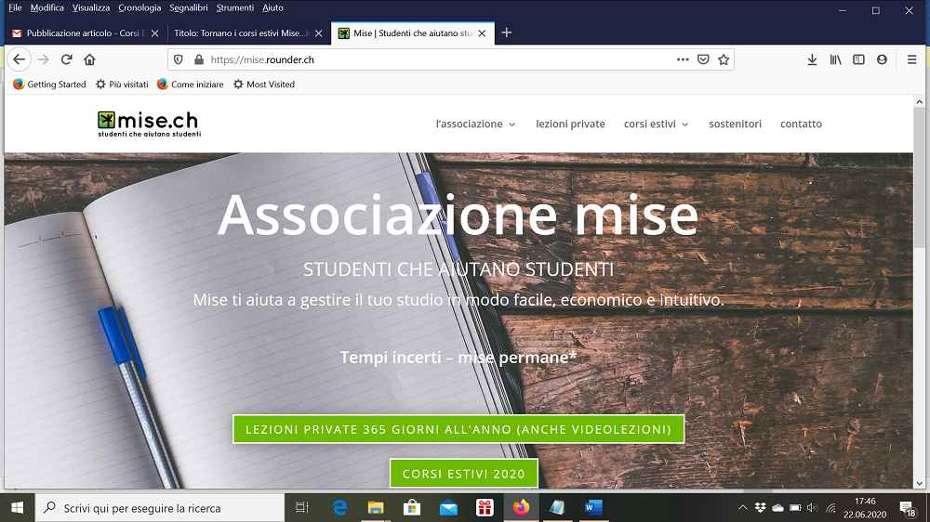Click the scrollbar down arrow

920,484
